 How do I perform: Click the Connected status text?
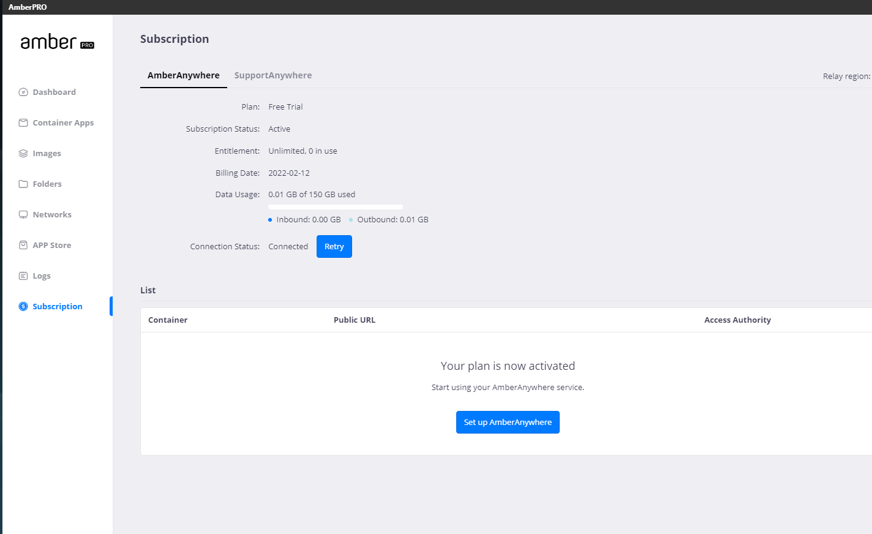point(288,247)
